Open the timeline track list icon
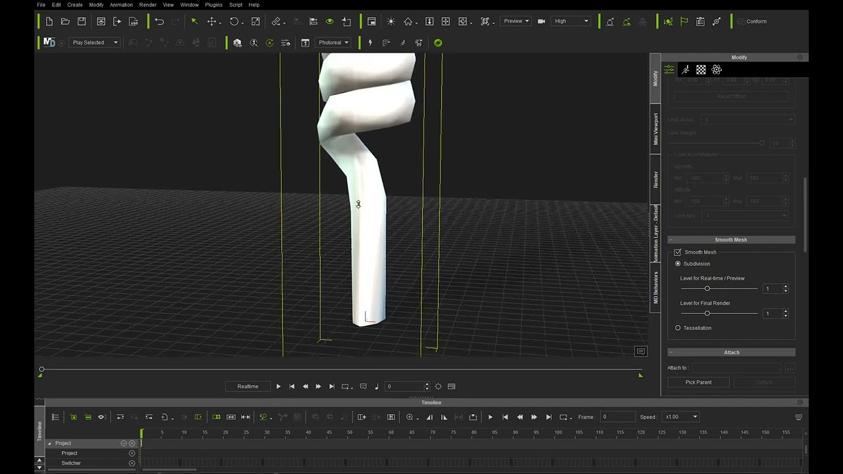The image size is (843, 474). [55, 417]
